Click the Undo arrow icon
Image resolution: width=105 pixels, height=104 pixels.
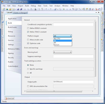(x=46, y=9)
